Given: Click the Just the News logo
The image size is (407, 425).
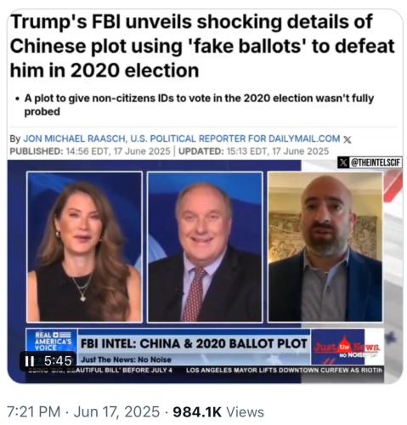Looking at the screenshot, I should click(x=348, y=348).
